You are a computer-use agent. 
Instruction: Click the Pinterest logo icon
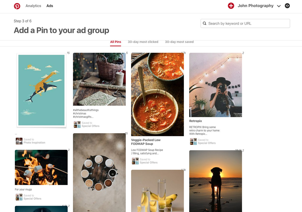click(17, 6)
